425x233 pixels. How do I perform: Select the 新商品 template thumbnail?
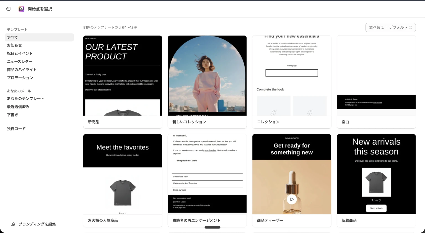[x=123, y=75]
